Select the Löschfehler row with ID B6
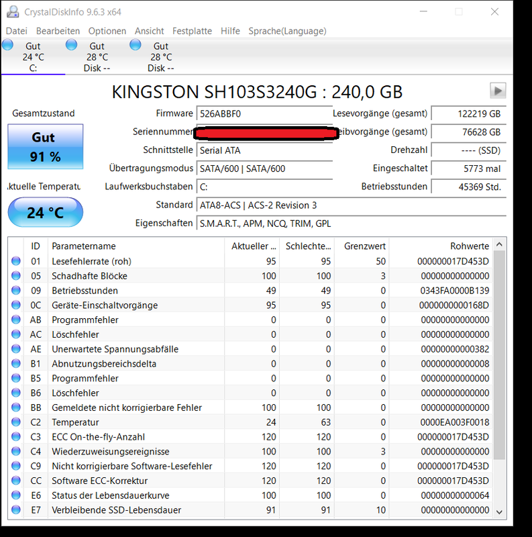532x537 pixels. coord(250,393)
